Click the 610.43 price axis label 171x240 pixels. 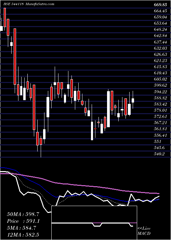click(x=160, y=73)
